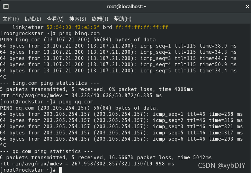The height and width of the screenshot is (173, 251).
Task: Open the 文件(F) menu
Action: (x=10, y=19)
